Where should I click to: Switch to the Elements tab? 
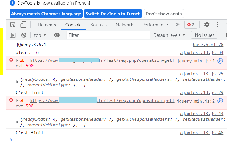click(47, 25)
